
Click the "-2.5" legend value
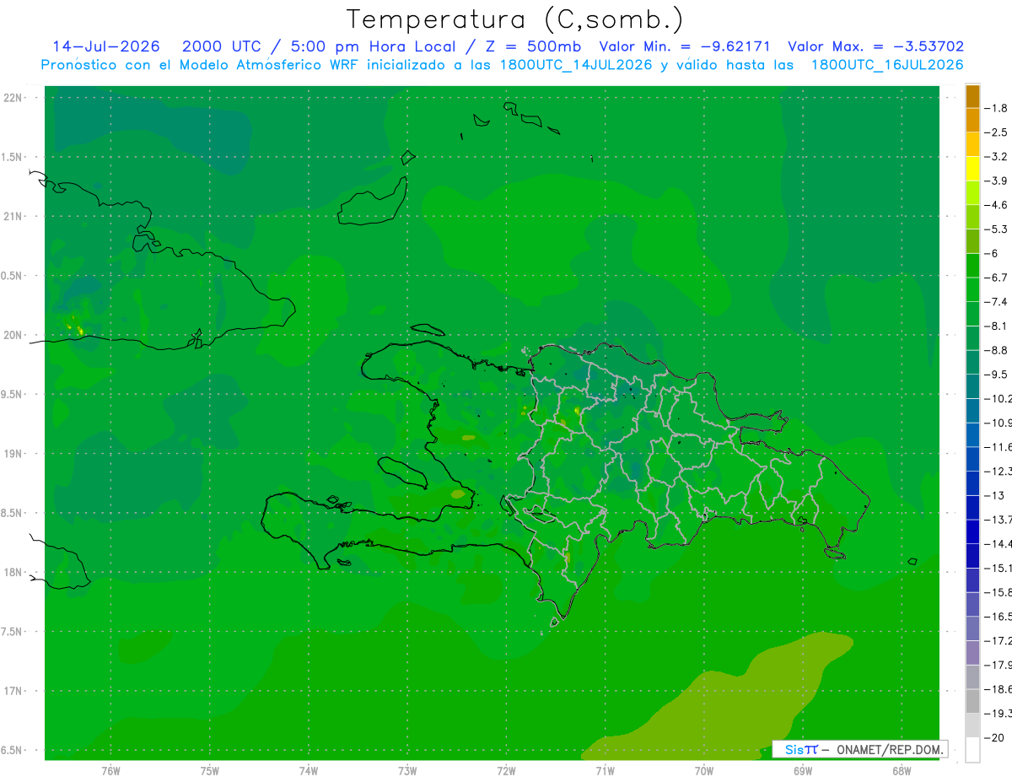tap(996, 132)
